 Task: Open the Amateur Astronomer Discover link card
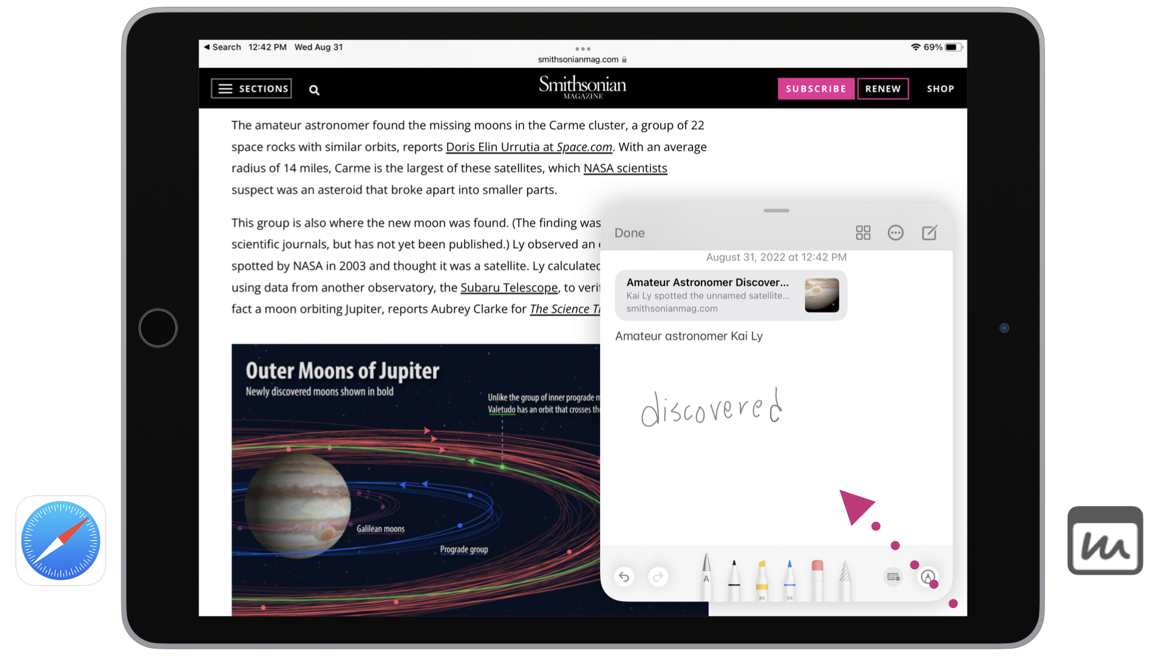pyautogui.click(x=731, y=295)
